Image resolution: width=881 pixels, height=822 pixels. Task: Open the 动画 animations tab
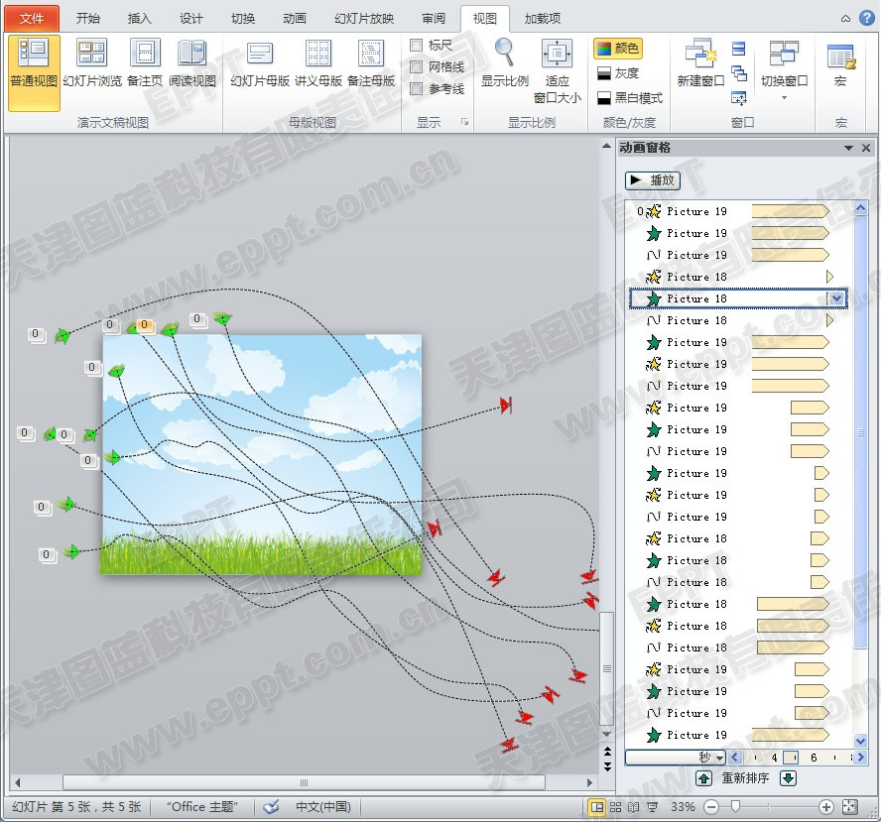coord(295,19)
